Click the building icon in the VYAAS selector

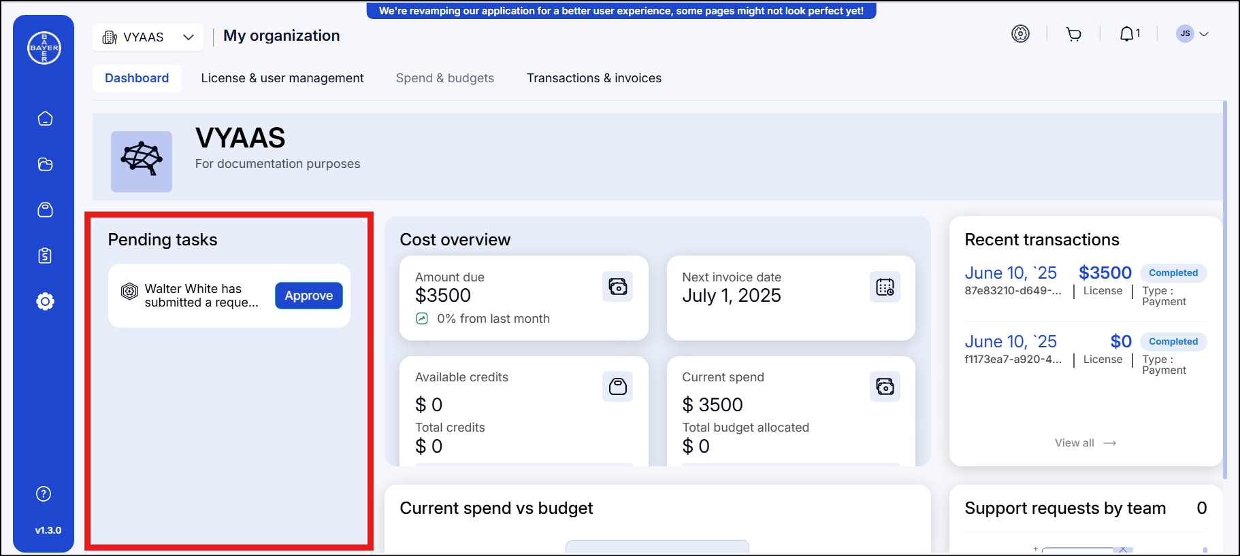110,37
